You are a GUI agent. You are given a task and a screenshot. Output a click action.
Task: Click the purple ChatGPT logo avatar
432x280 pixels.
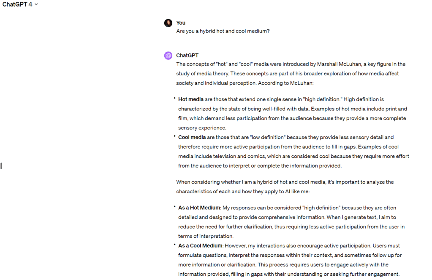pyautogui.click(x=168, y=55)
